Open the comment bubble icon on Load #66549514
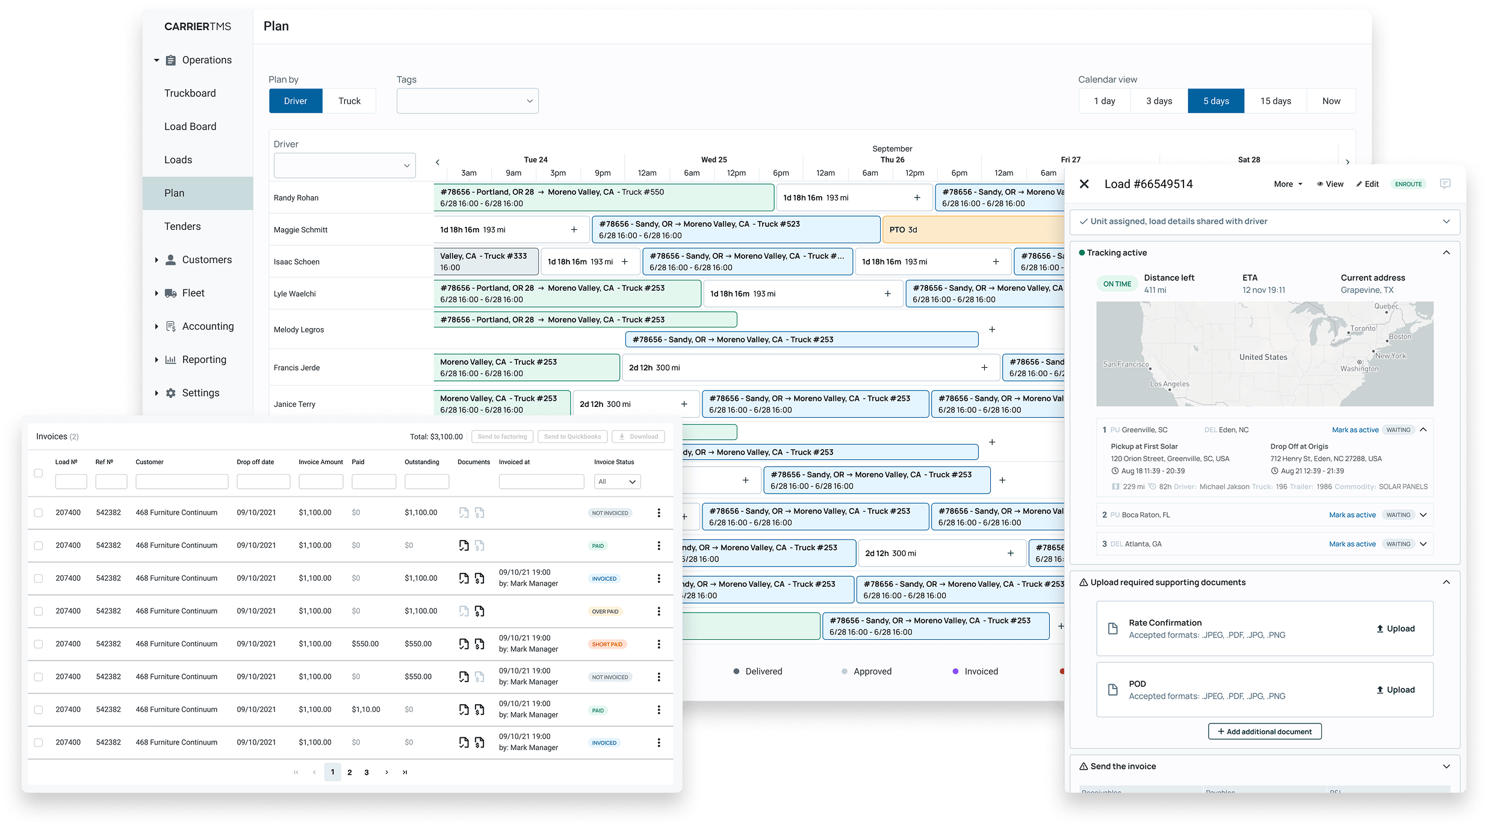The image size is (1488, 827). (x=1446, y=184)
